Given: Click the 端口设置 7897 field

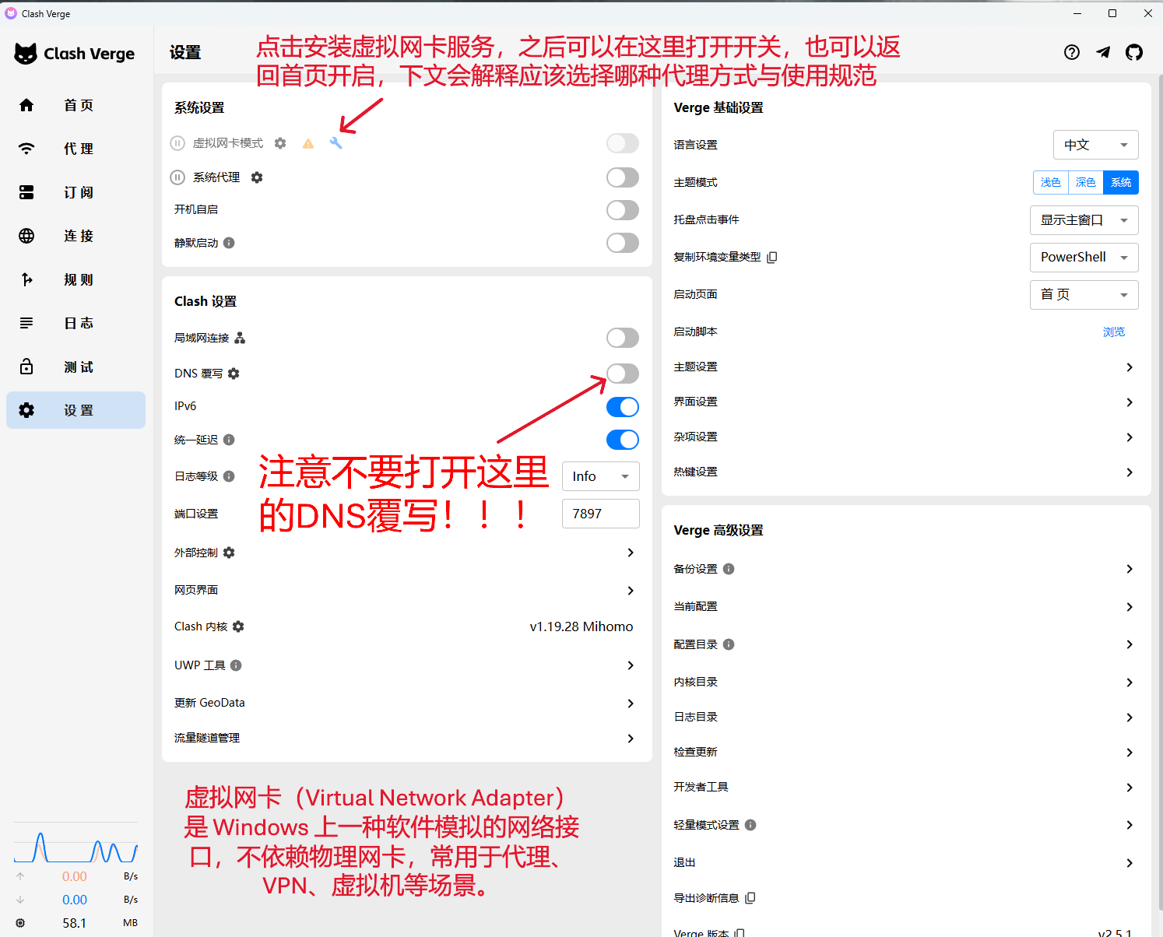Looking at the screenshot, I should point(601,514).
